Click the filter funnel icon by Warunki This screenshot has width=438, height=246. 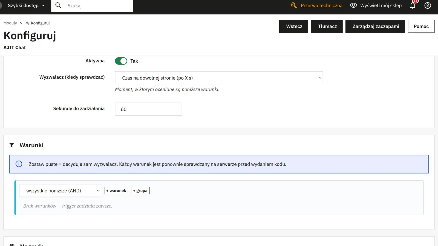(12, 145)
